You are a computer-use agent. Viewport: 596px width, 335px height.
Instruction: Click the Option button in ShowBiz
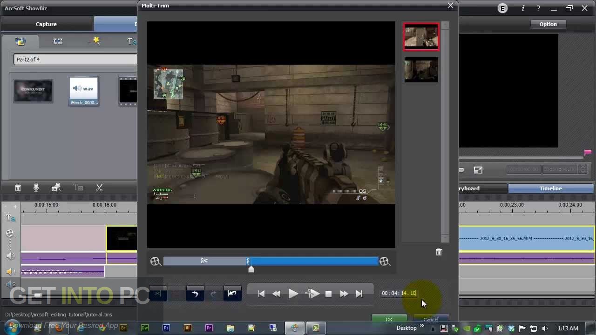pos(548,24)
